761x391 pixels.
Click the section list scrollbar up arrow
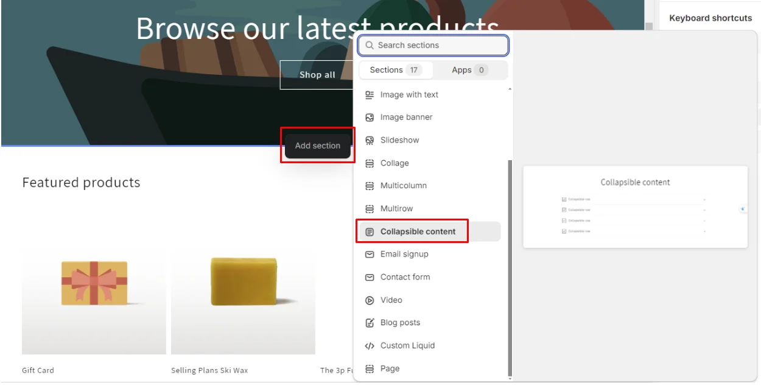pos(510,90)
